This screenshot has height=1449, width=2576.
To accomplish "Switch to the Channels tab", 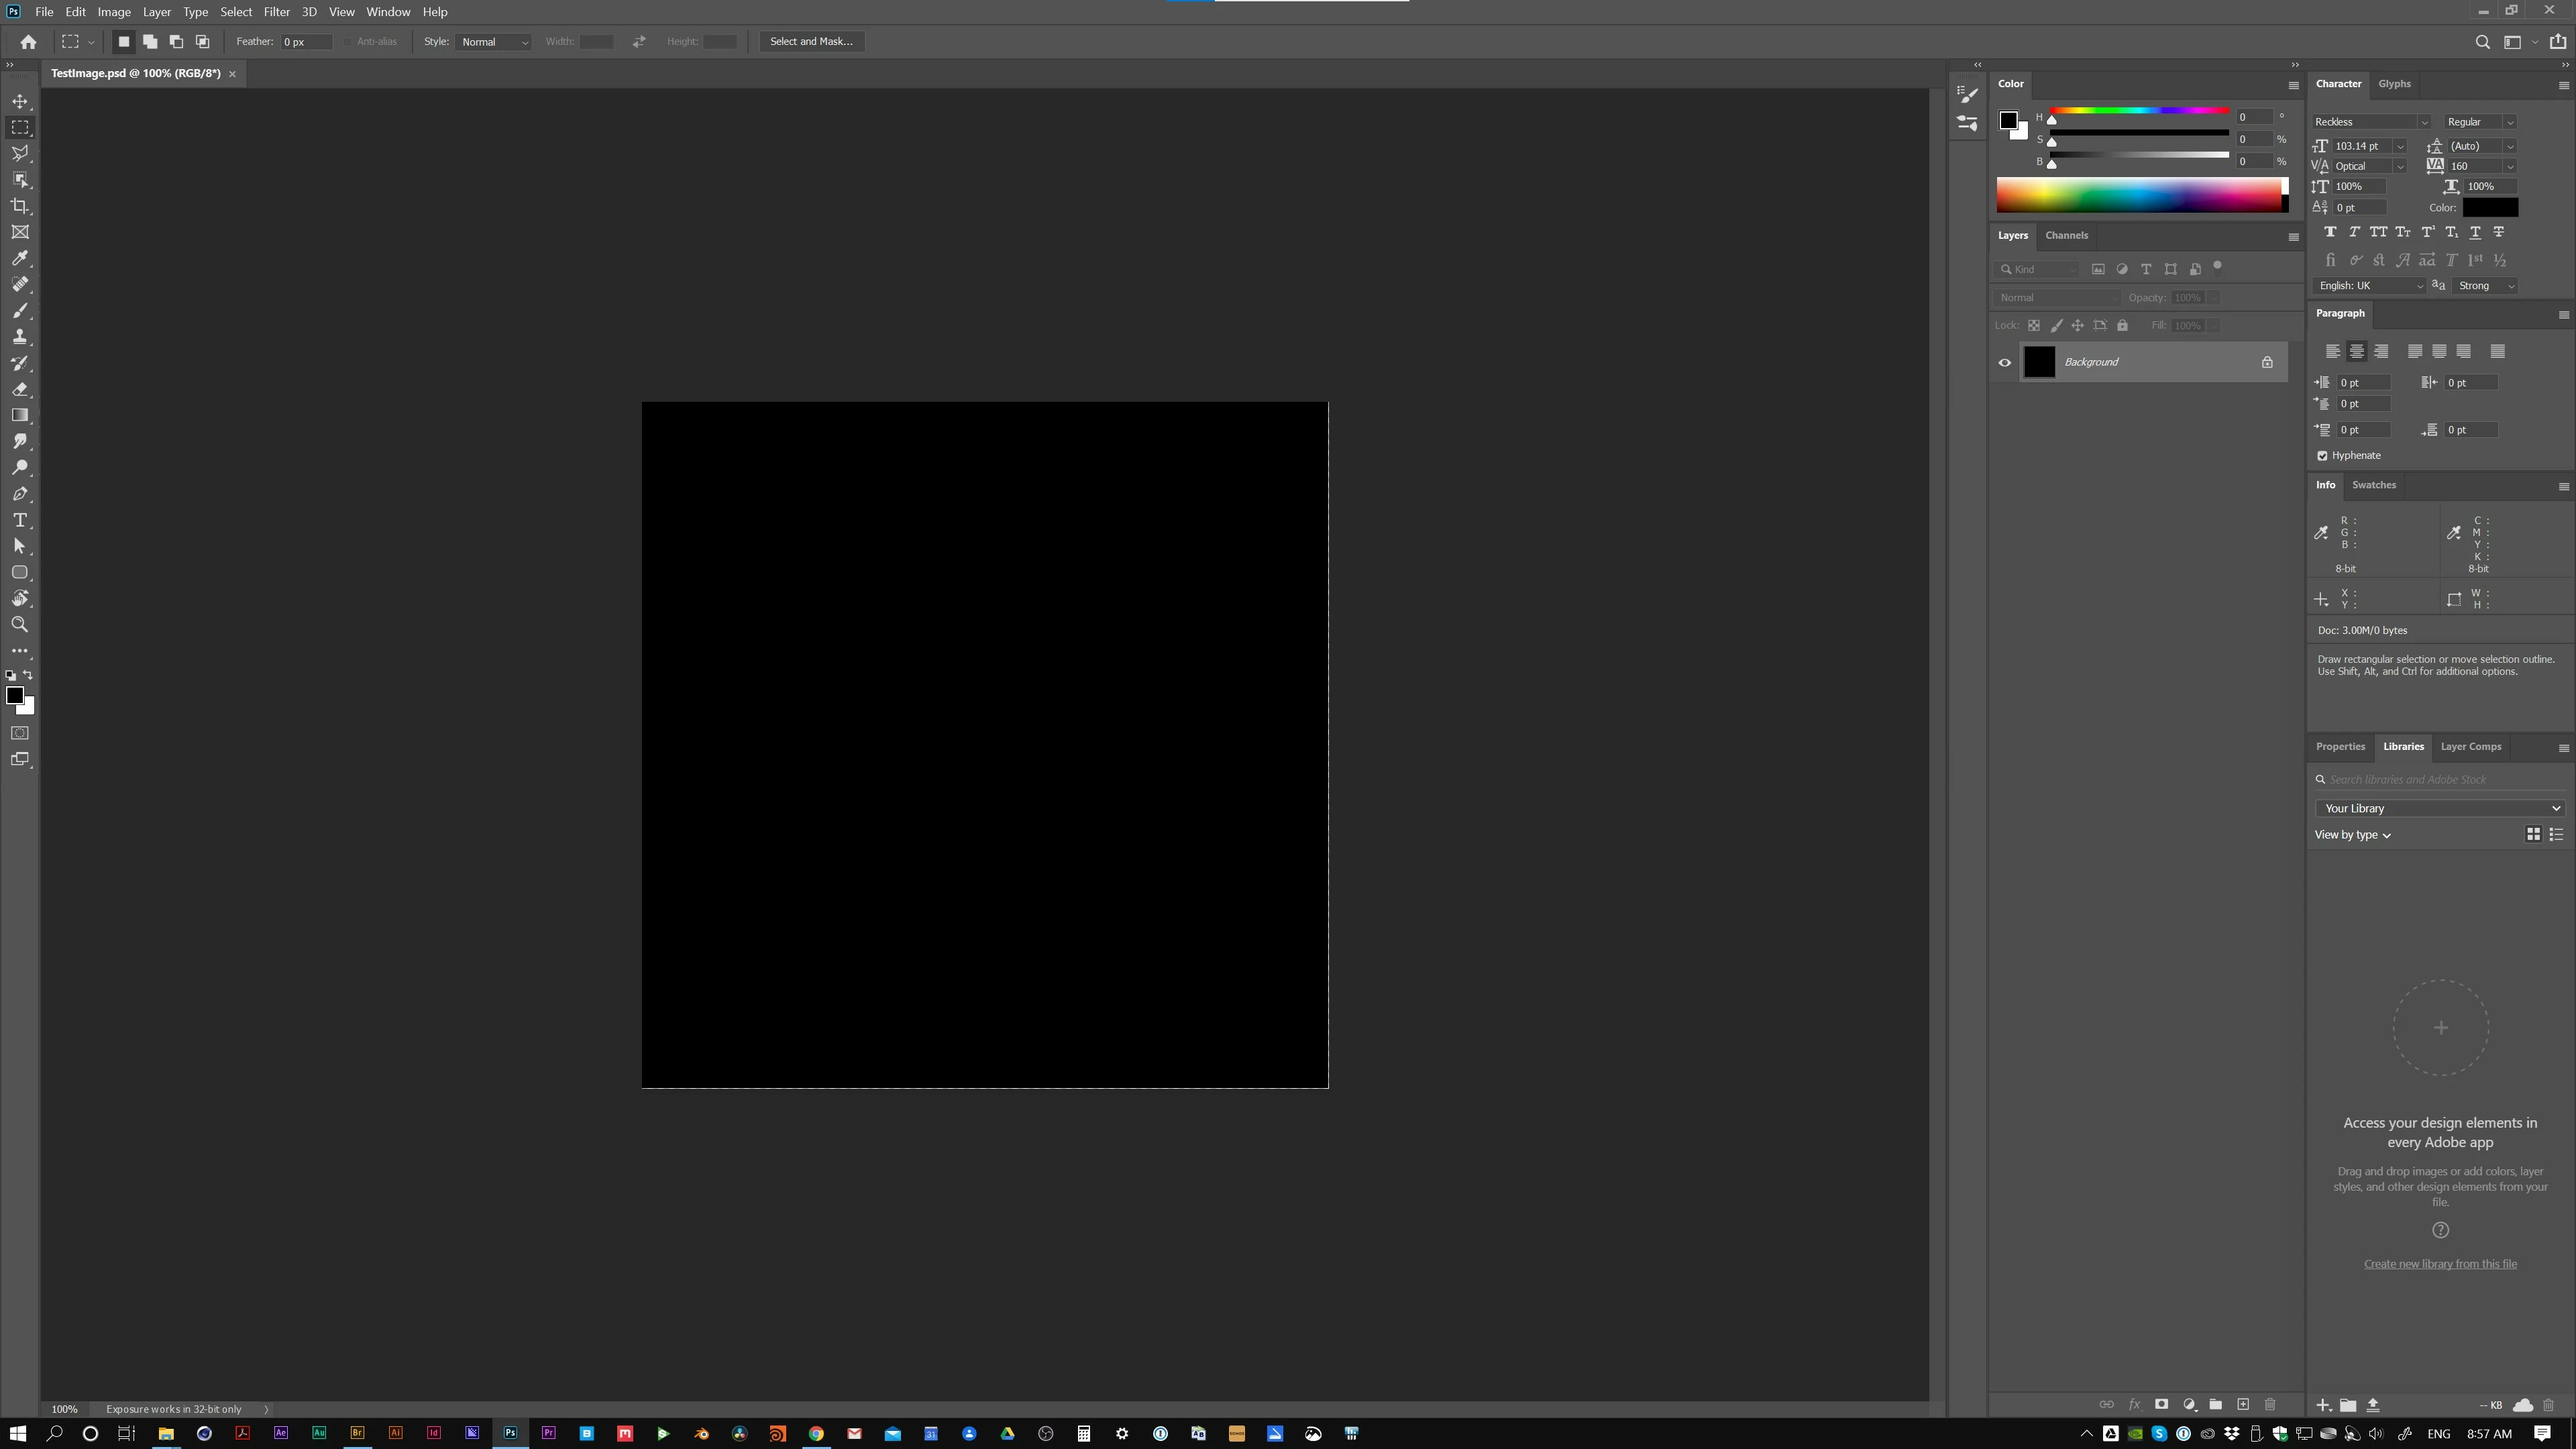I will [x=2066, y=236].
